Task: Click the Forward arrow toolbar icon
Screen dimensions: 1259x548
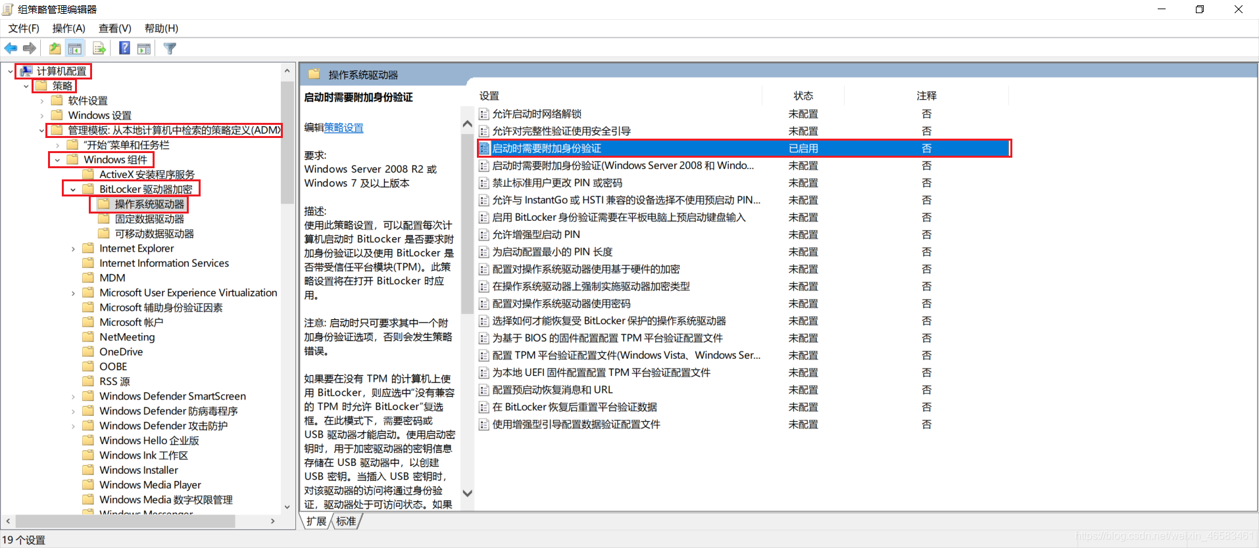Action: point(29,48)
